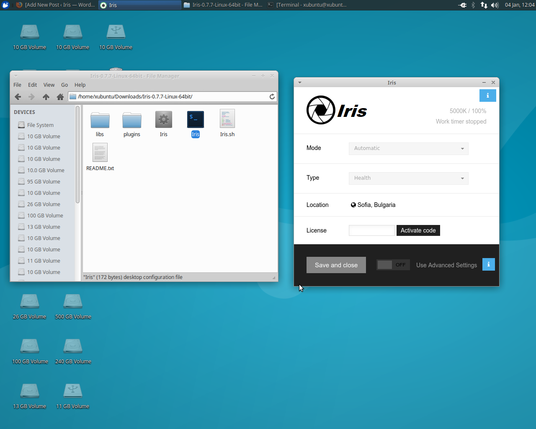Click the 13 GB Volume desktop icon
The height and width of the screenshot is (429, 536).
(30, 396)
